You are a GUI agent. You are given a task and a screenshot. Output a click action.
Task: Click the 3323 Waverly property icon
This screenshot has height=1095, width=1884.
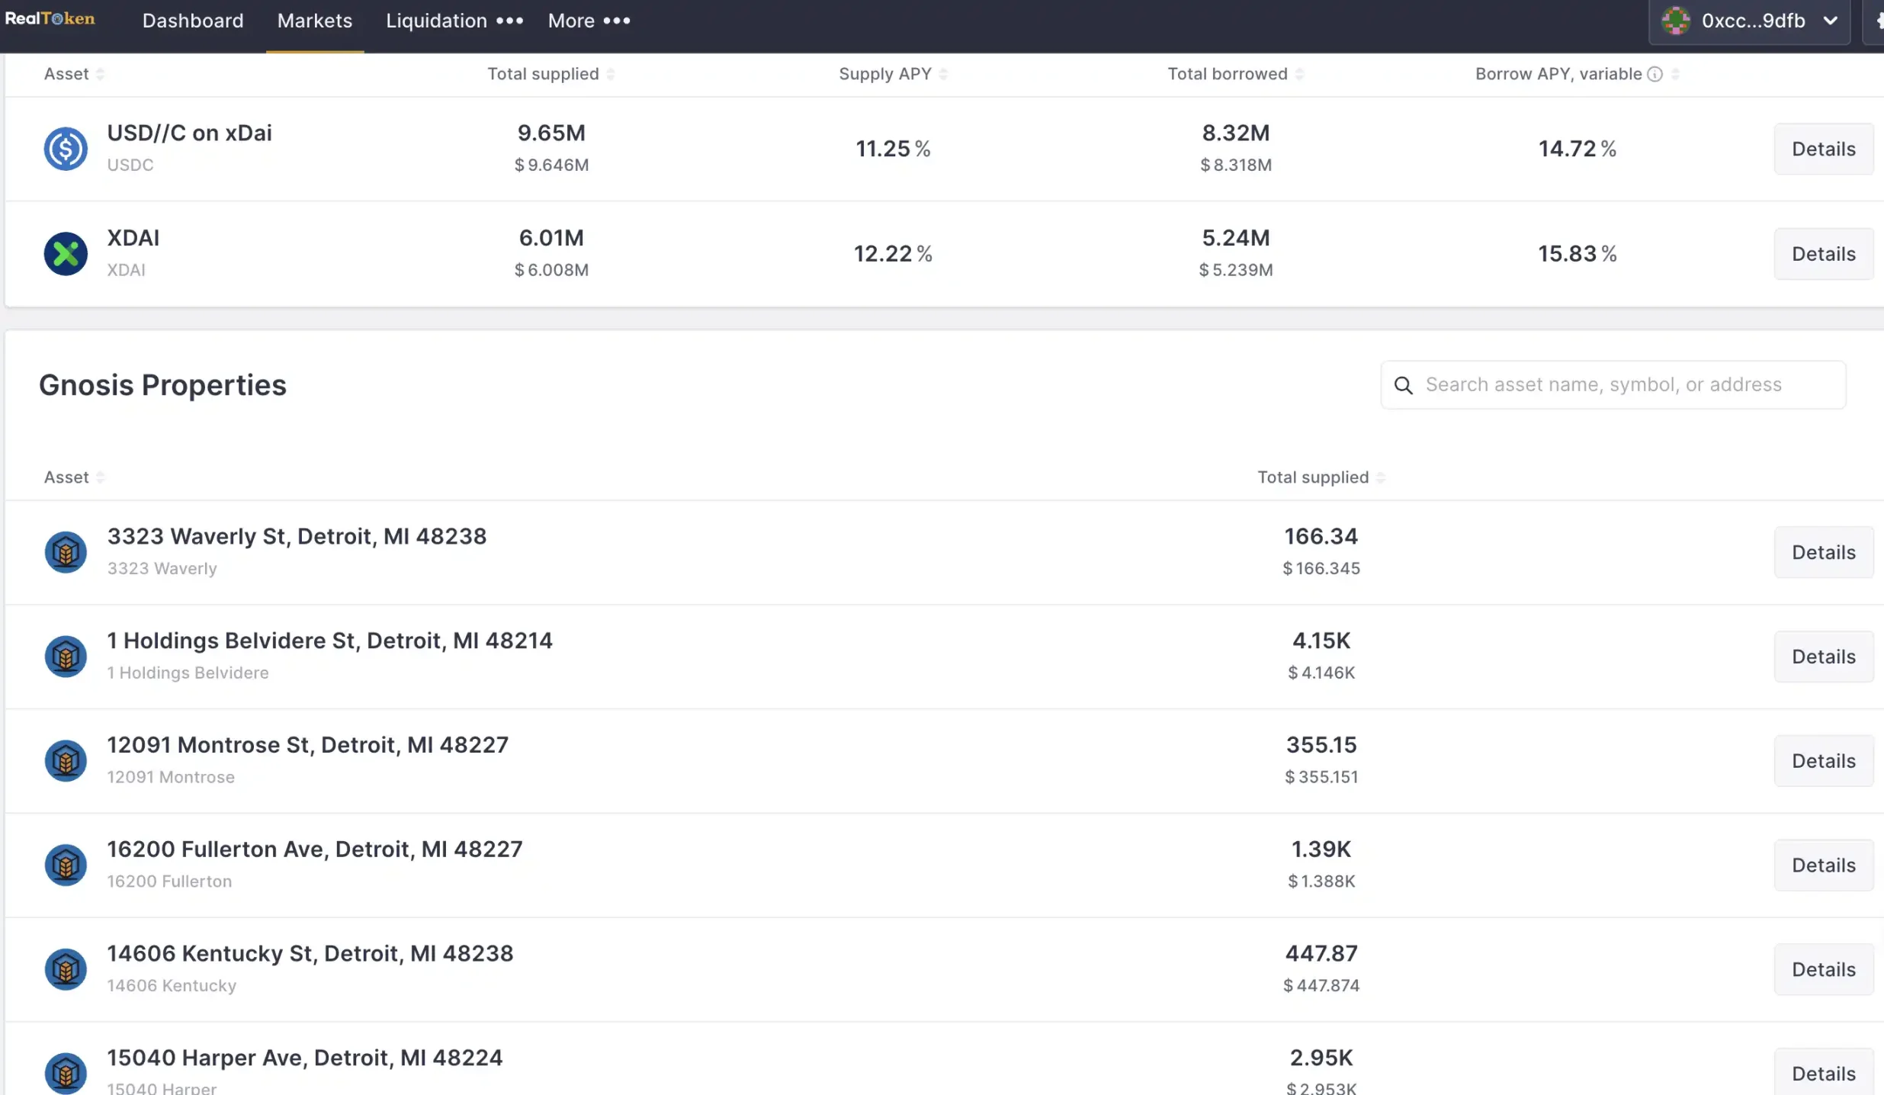coord(66,552)
